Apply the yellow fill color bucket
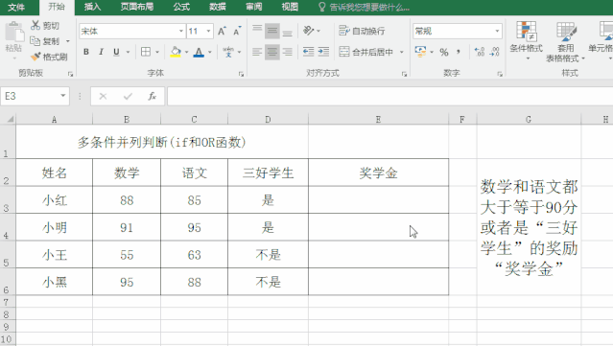The image size is (613, 346). (176, 52)
